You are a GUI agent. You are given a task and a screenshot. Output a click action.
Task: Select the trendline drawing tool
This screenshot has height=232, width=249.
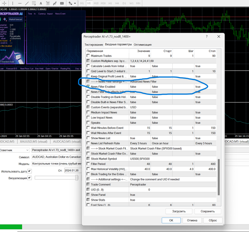click(27, 3)
